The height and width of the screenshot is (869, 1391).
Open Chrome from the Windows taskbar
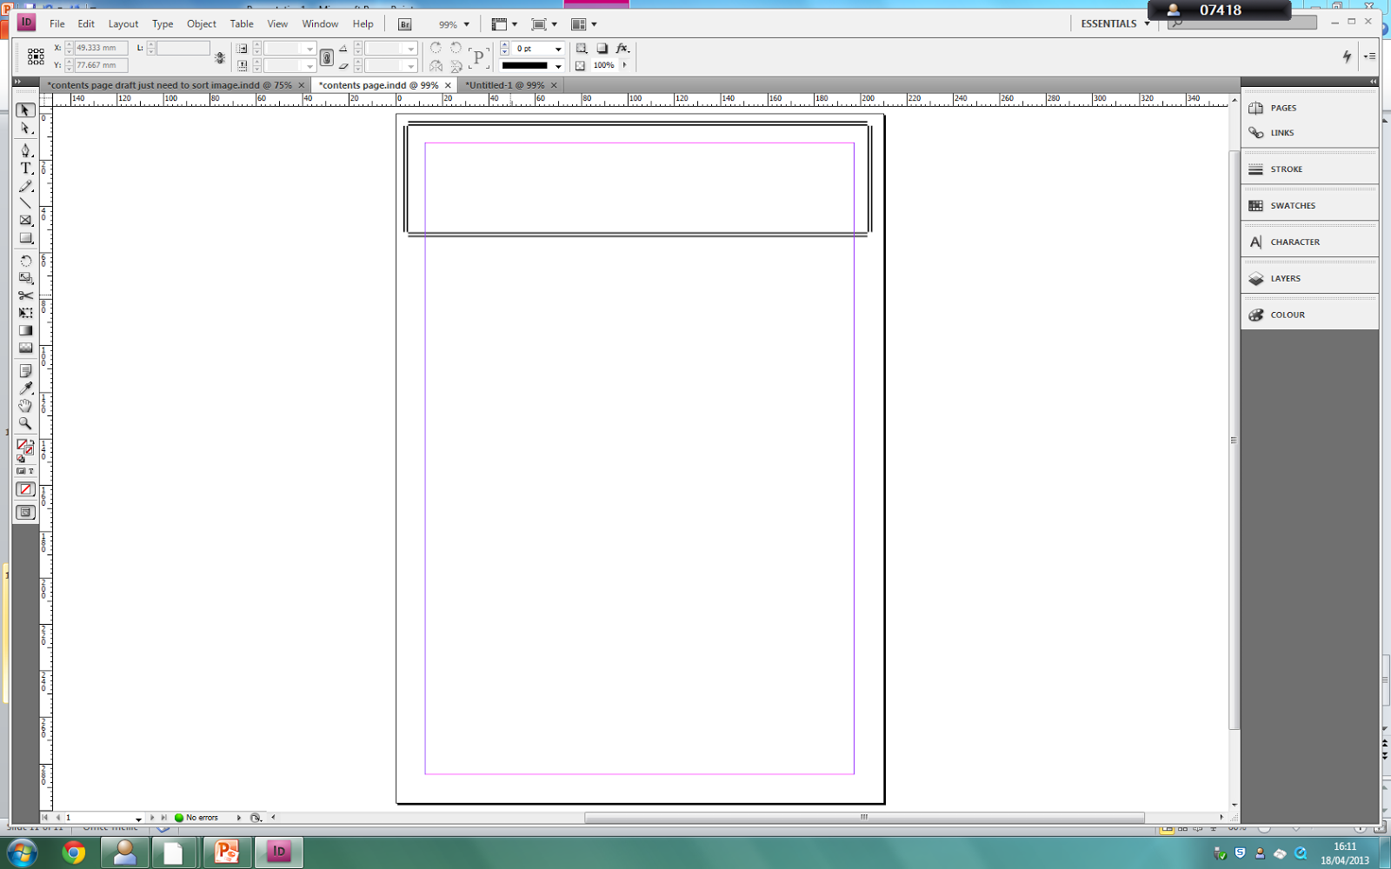tap(74, 852)
